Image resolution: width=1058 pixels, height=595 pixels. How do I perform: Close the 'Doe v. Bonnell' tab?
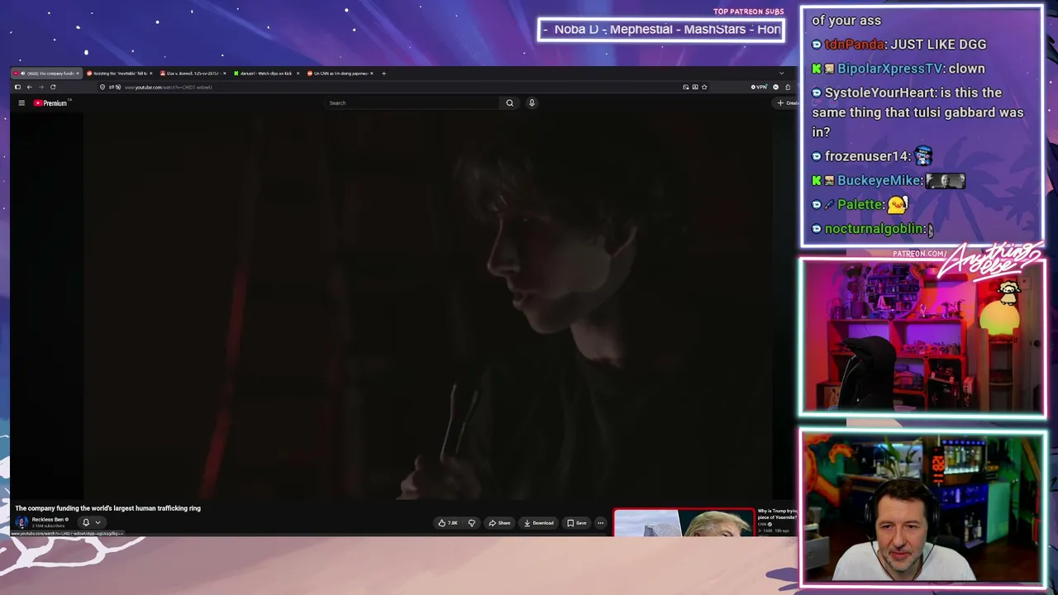tap(224, 74)
